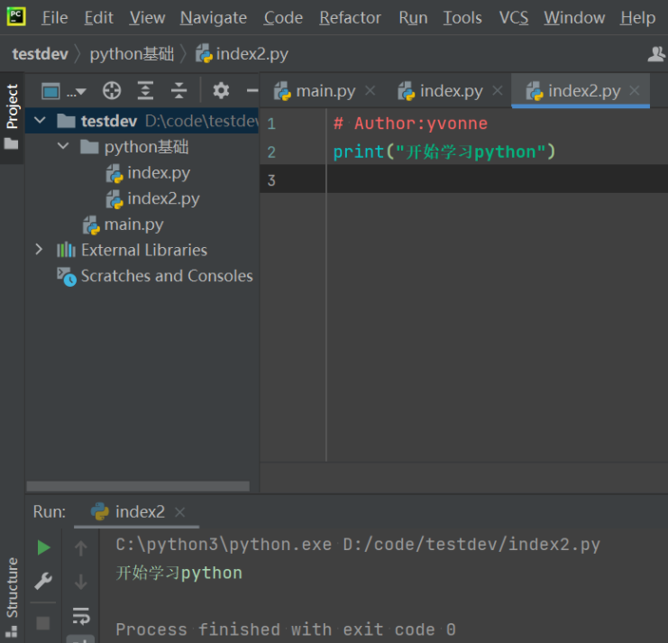Open the Project view selector dropdown
Screen dimensions: 668x643
(x=63, y=90)
